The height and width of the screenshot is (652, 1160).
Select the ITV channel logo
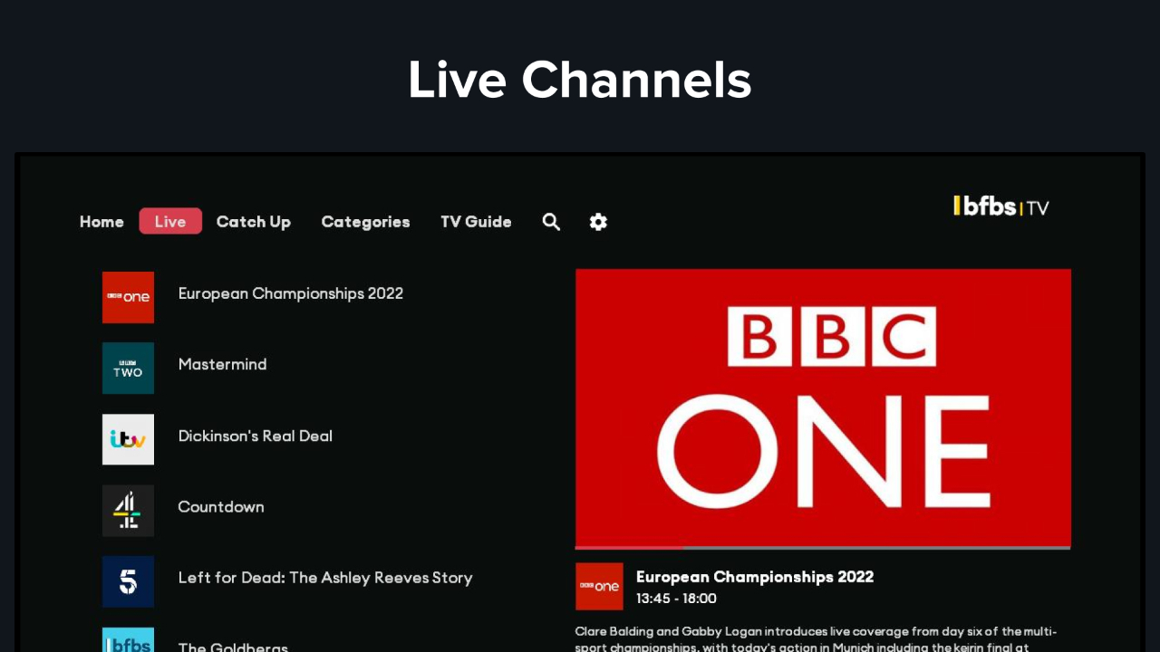(x=128, y=439)
